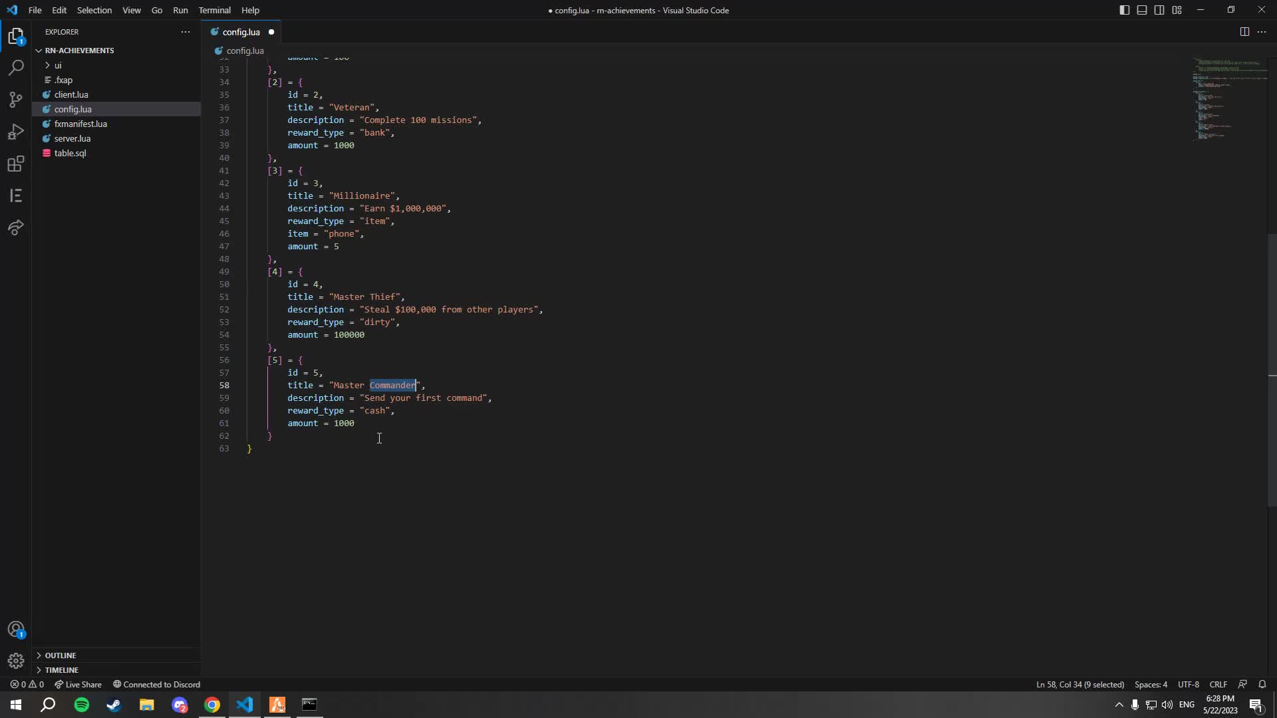Open server.lua in the Explorer

72,138
